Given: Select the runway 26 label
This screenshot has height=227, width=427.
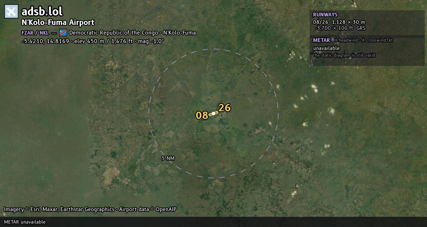Looking at the screenshot, I should click(225, 108).
